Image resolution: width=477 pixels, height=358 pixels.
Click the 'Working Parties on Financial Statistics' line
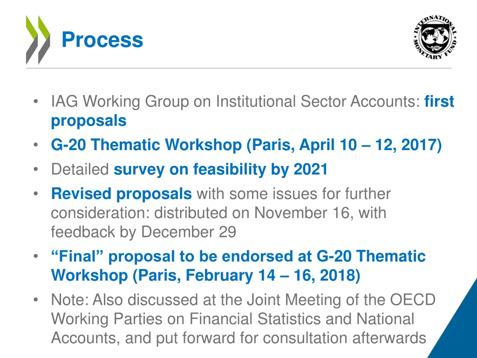pyautogui.click(x=233, y=319)
